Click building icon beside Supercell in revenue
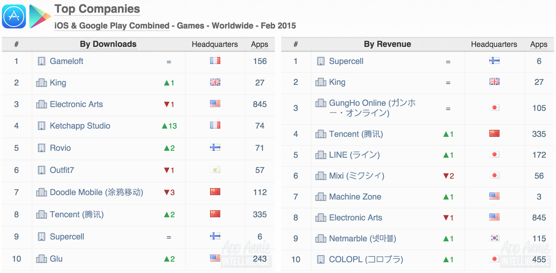Screen dimensions: 556x273 (321, 61)
